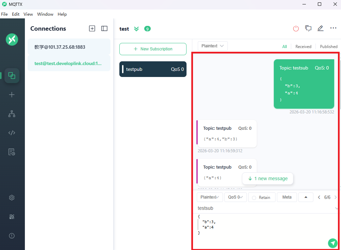Image resolution: width=341 pixels, height=250 pixels.
Task: Expand the green double-chevron beside test
Action: (x=136, y=29)
